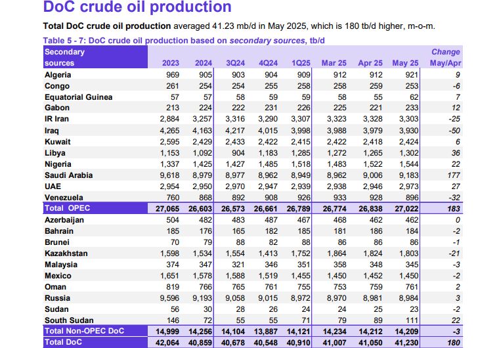
Task: Click the Venezuela row label
Action: click(x=65, y=198)
